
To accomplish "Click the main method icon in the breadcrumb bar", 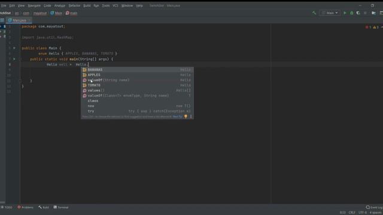I will pyautogui.click(x=68, y=13).
